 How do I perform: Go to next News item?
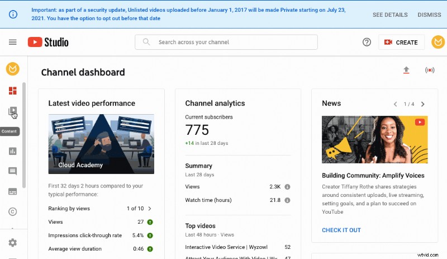(423, 104)
